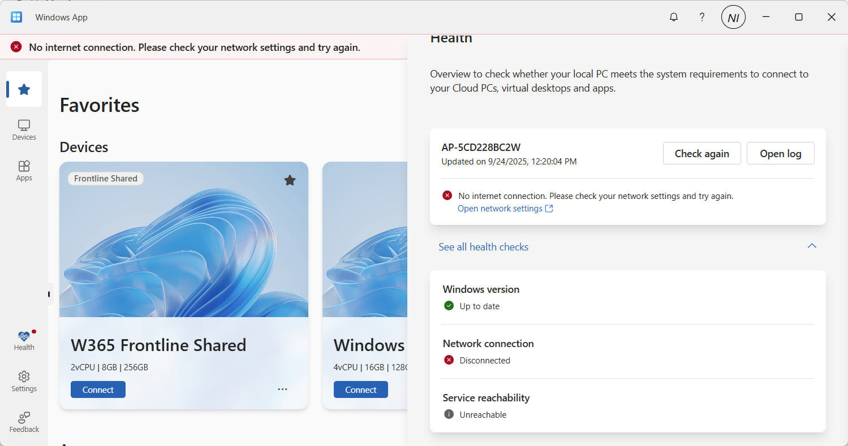
Task: Open W365 Frontline Shared more options ellipsis
Action: tap(282, 389)
